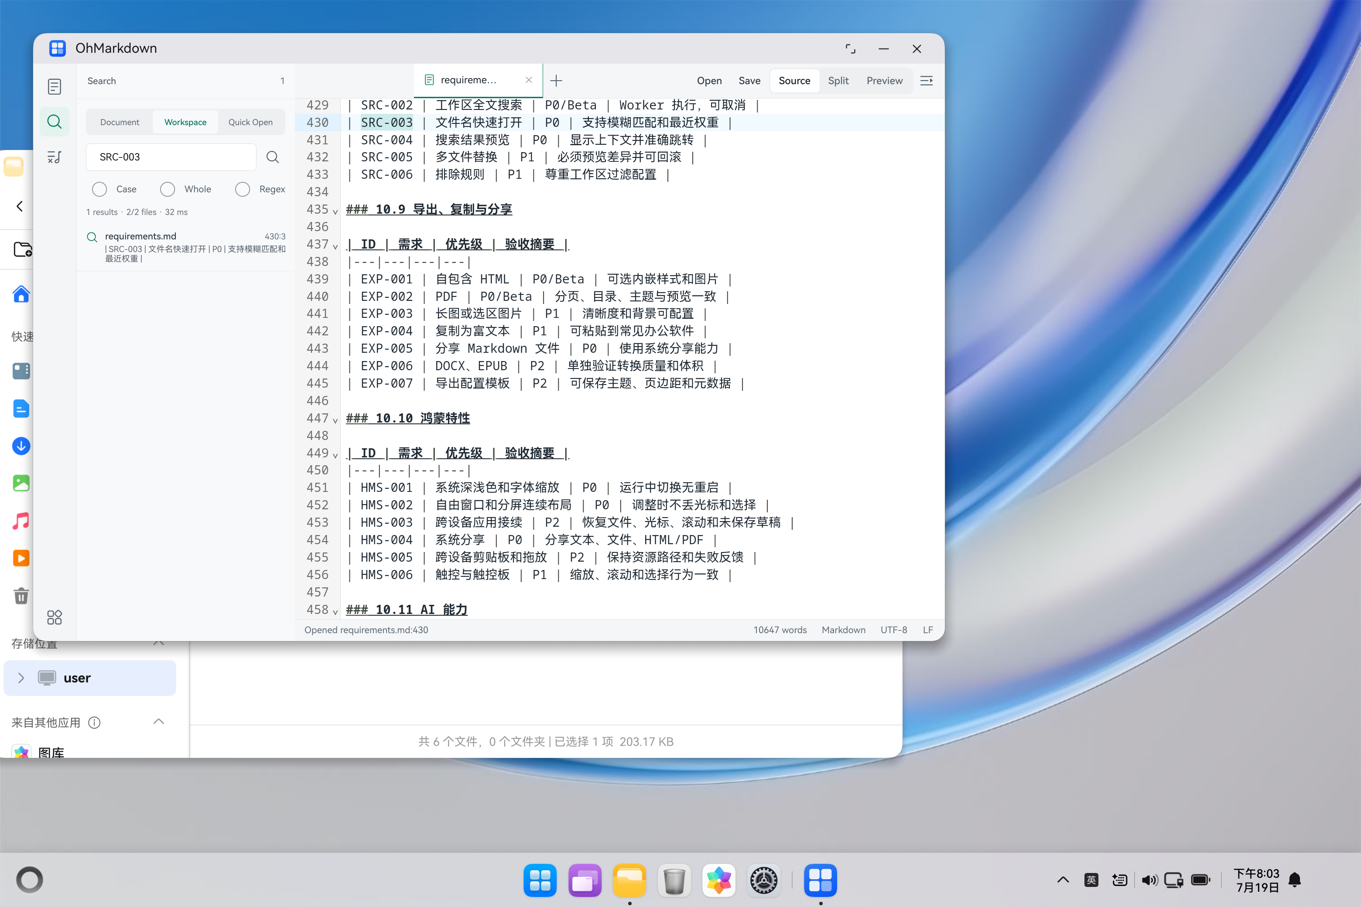Collapse the 存储位置 section chevron
The height and width of the screenshot is (907, 1361).
[158, 643]
